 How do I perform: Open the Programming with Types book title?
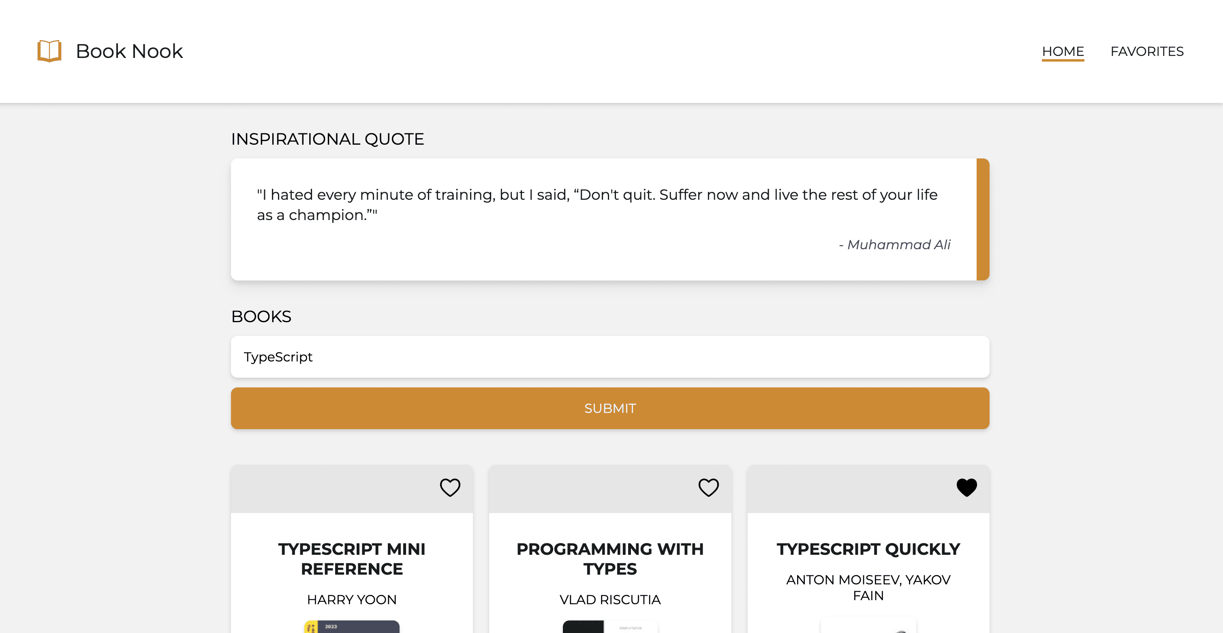click(609, 559)
